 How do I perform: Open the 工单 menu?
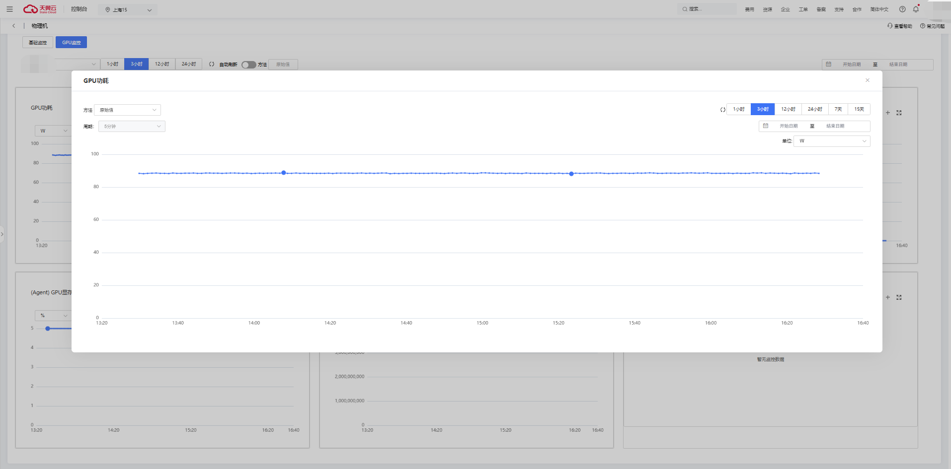click(x=803, y=9)
